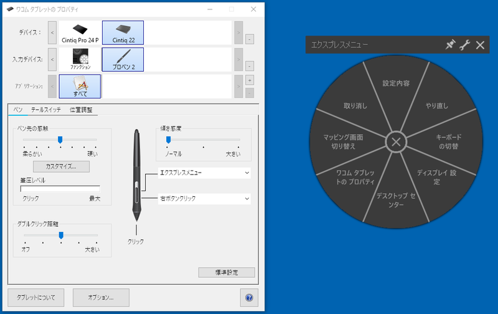Click the 傾き感度 slider handle
Image resolution: width=498 pixels, height=314 pixels.
168,140
